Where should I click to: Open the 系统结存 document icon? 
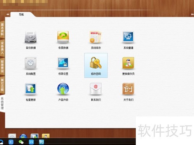(x=96, y=37)
